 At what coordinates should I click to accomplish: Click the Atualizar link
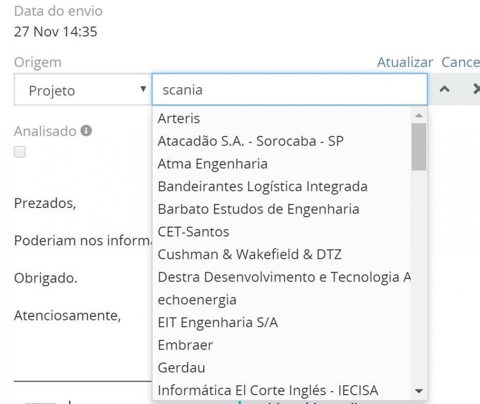click(405, 63)
